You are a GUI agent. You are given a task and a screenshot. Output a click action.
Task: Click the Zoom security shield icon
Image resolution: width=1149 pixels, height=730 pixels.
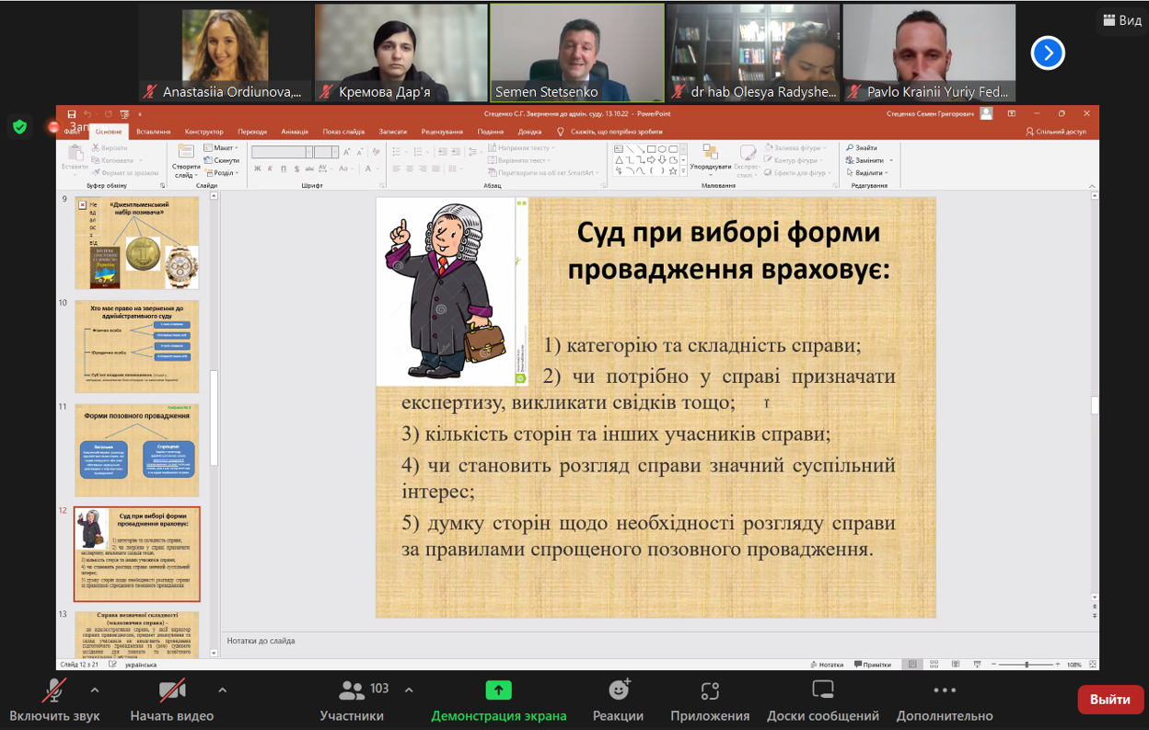20,126
